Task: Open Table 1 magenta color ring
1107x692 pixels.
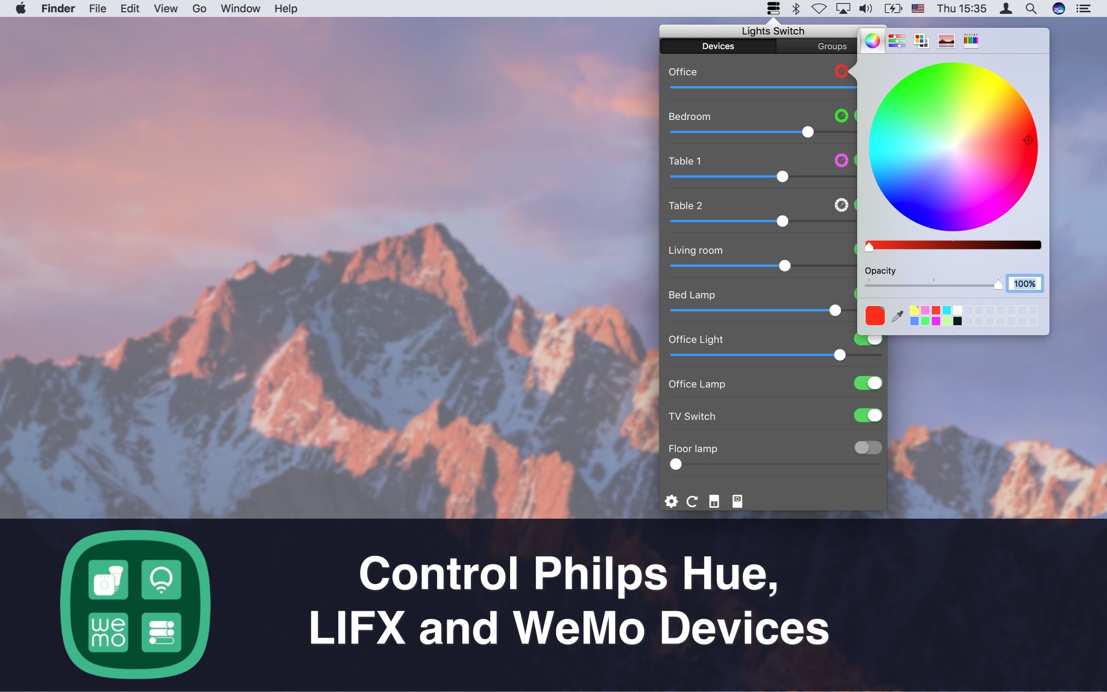Action: 841,160
